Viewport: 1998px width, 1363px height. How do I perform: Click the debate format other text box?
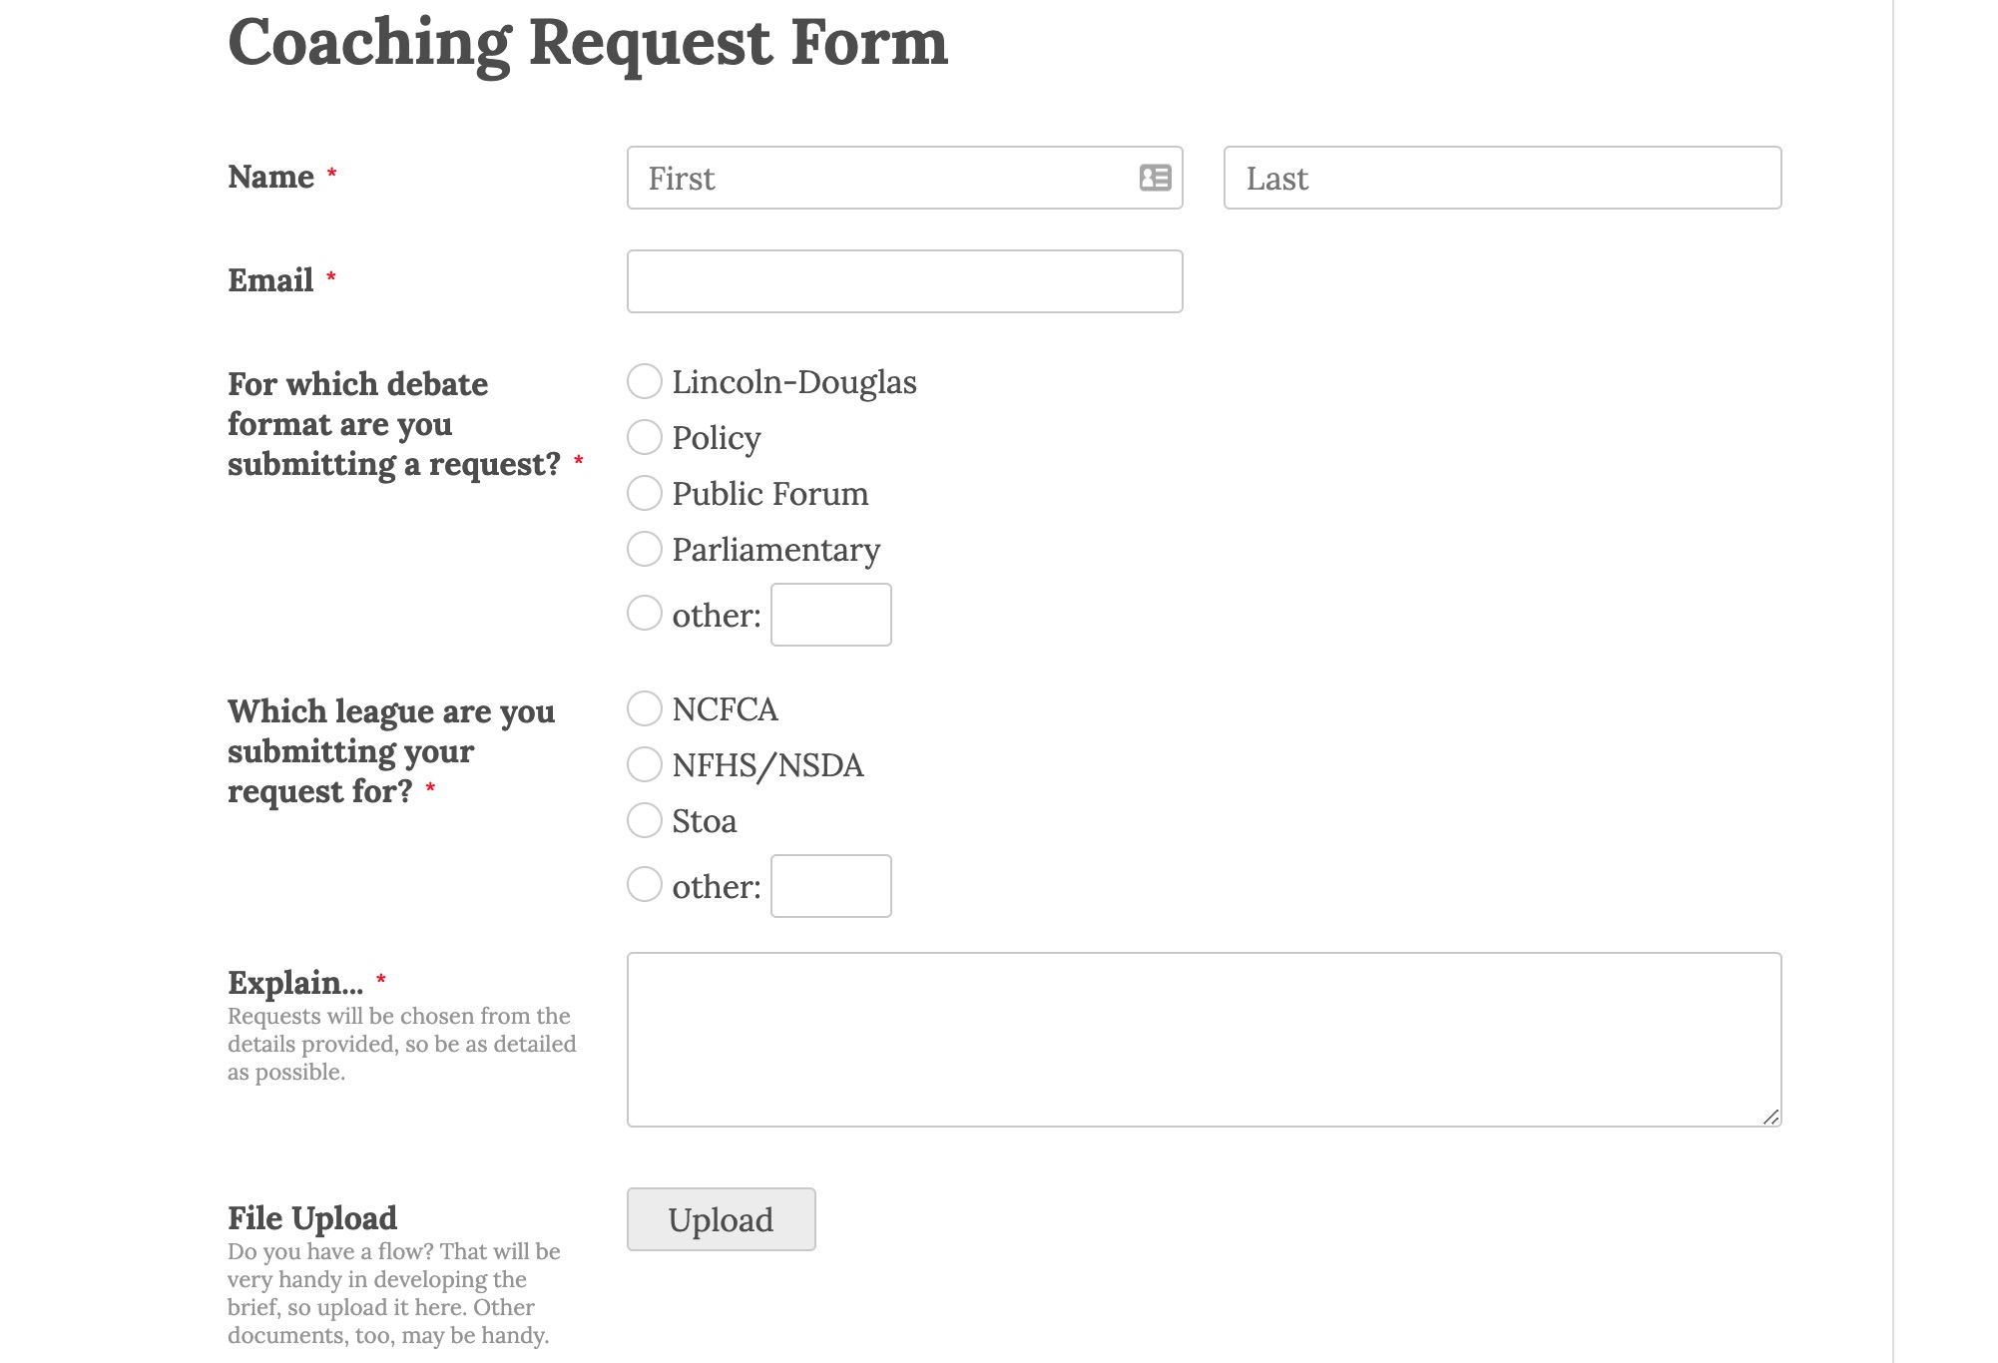tap(831, 615)
